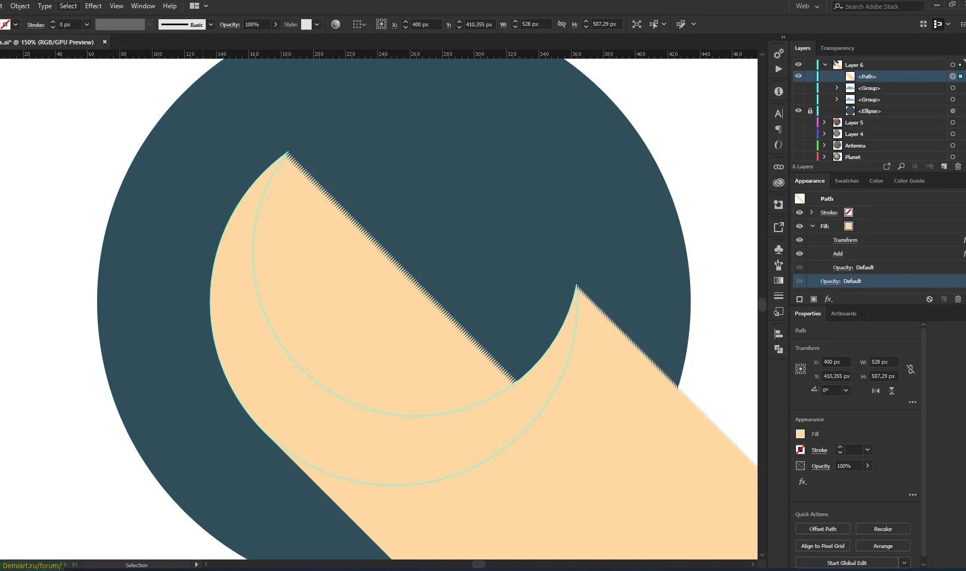Expand the Planet layer
The width and height of the screenshot is (966, 571).
(824, 157)
